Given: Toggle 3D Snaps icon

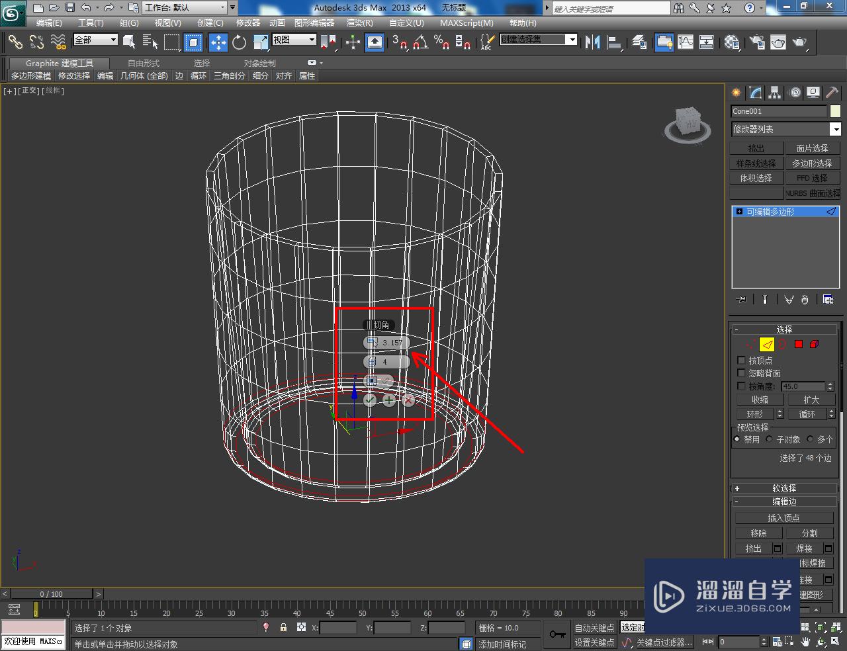Looking at the screenshot, I should coord(399,42).
